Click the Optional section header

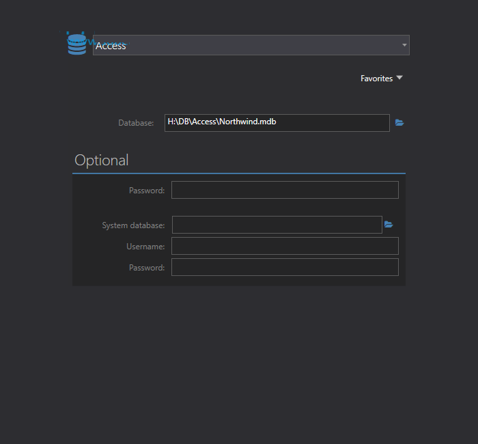[101, 161]
